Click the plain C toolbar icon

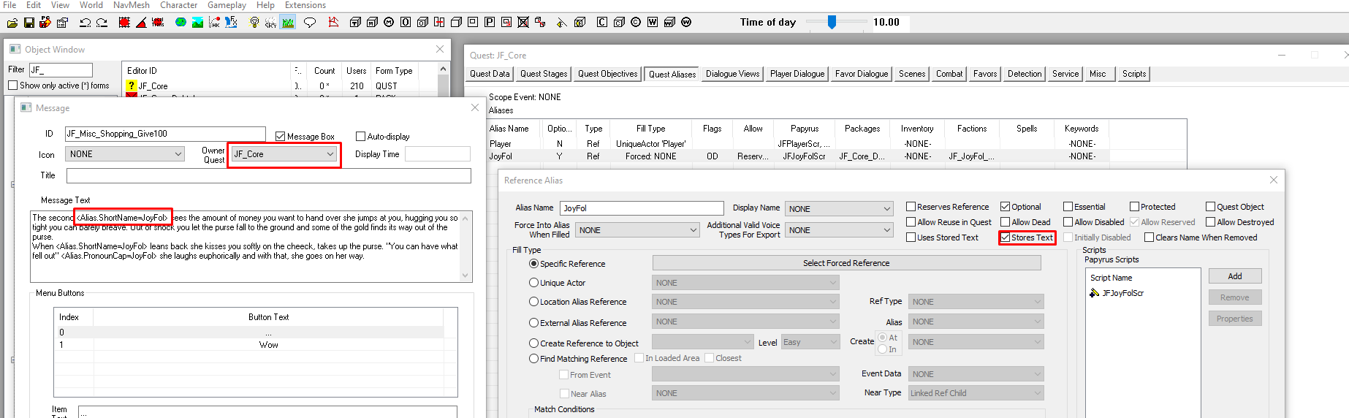point(602,23)
